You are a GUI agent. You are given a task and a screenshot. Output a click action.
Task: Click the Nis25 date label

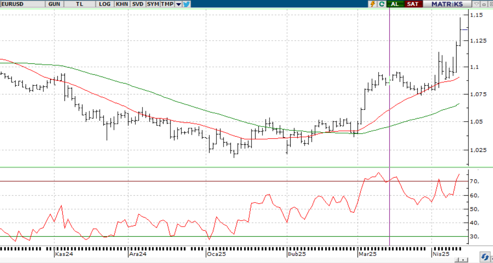click(x=441, y=253)
